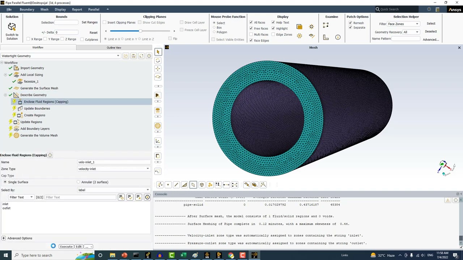Open the Mesh menu
Image resolution: width=463 pixels, height=260 pixels.
click(x=44, y=9)
